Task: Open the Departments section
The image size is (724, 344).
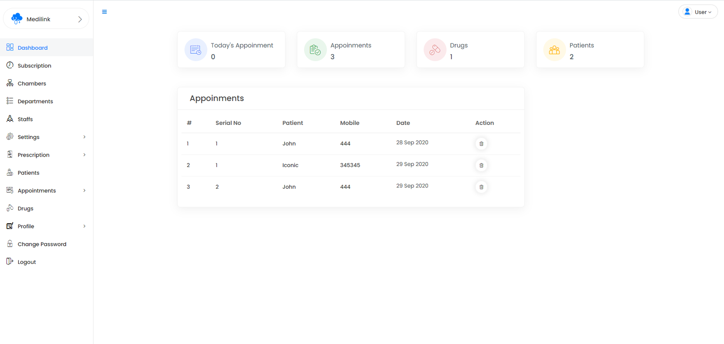Action: pos(35,101)
